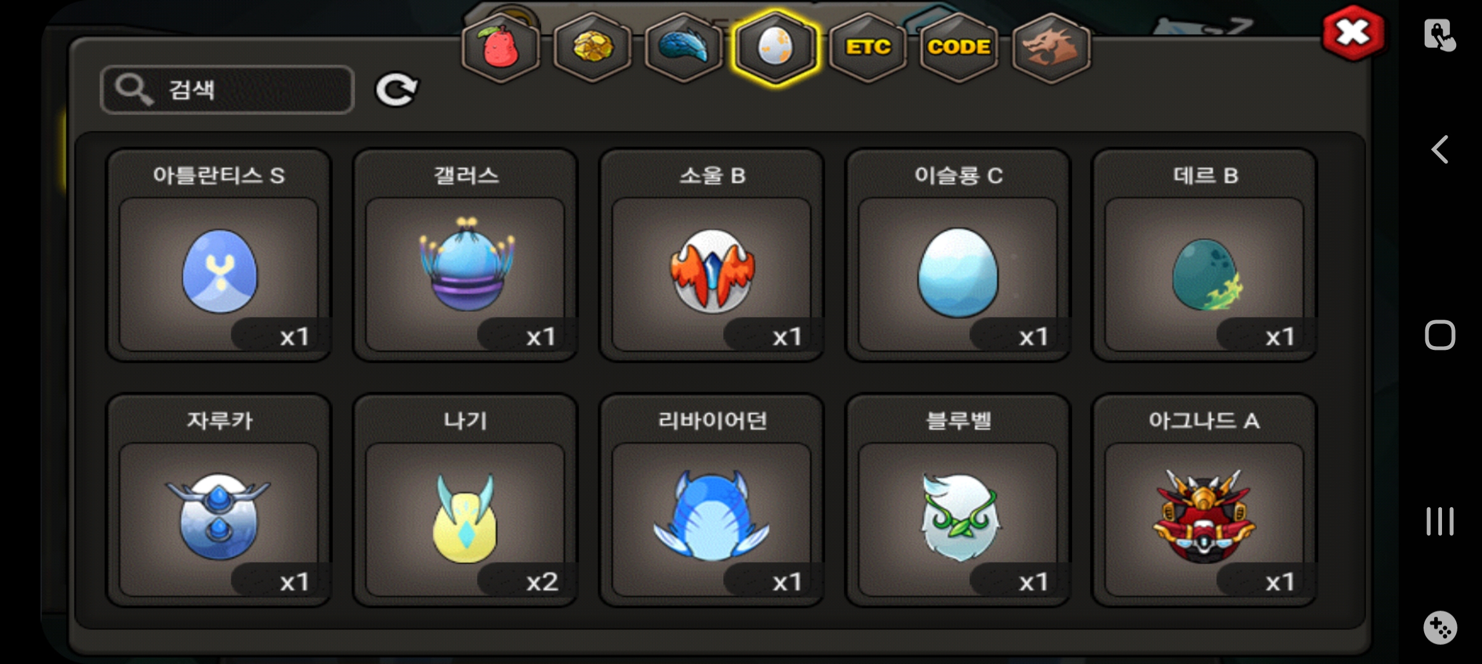Focus the 검색 search field
The width and height of the screenshot is (1482, 664).
pyautogui.click(x=227, y=90)
